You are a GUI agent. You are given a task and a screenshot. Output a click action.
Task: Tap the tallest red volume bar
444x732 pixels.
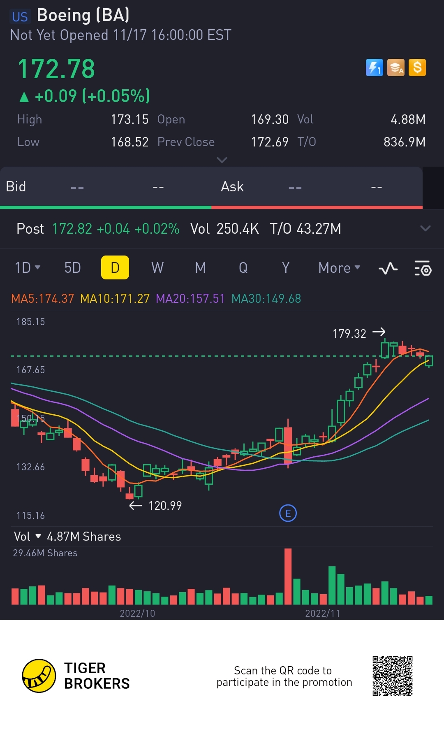coord(288,576)
